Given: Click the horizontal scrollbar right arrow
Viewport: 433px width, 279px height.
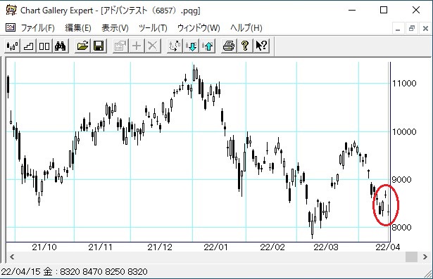Looking at the screenshot, I should click(425, 257).
